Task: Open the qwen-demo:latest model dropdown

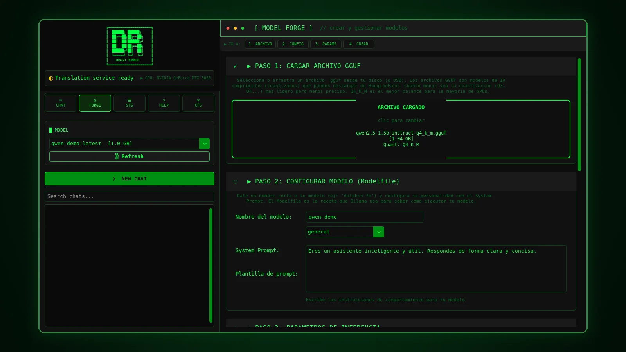Action: [x=130, y=144]
